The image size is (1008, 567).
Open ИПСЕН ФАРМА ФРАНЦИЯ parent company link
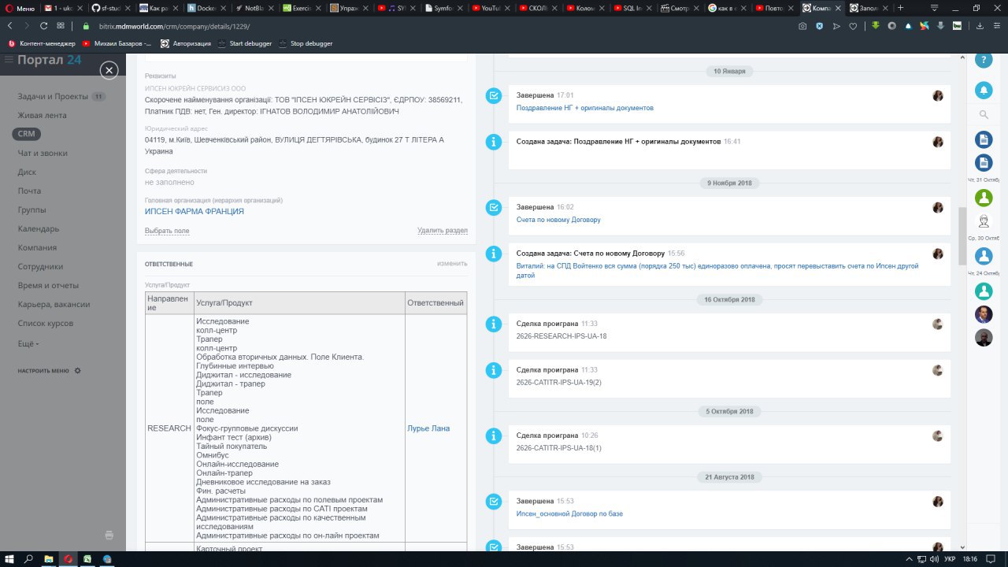click(195, 211)
